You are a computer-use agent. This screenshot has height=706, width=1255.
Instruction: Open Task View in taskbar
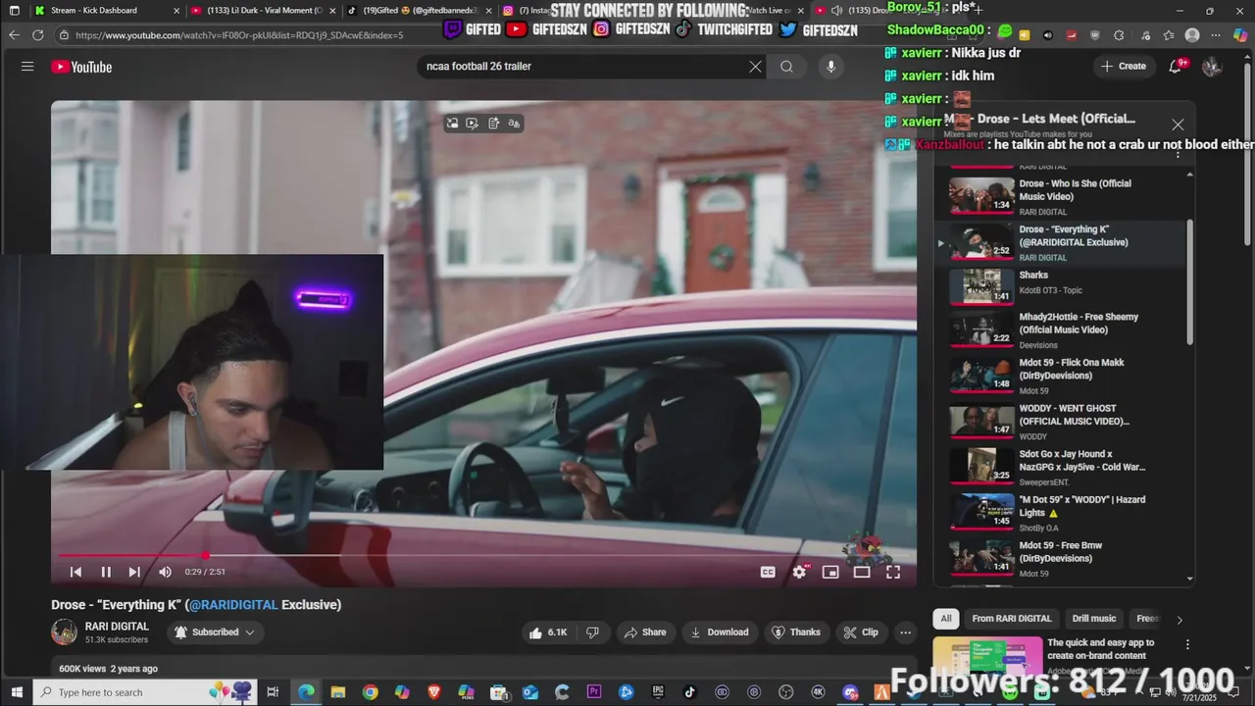click(273, 692)
